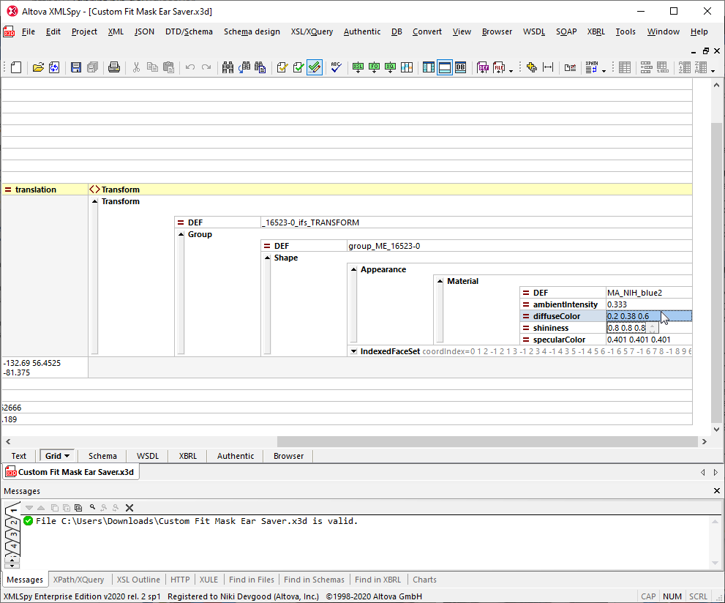Image resolution: width=725 pixels, height=603 pixels.
Task: Validate the document with the green checkmarks icon
Action: click(x=297, y=67)
